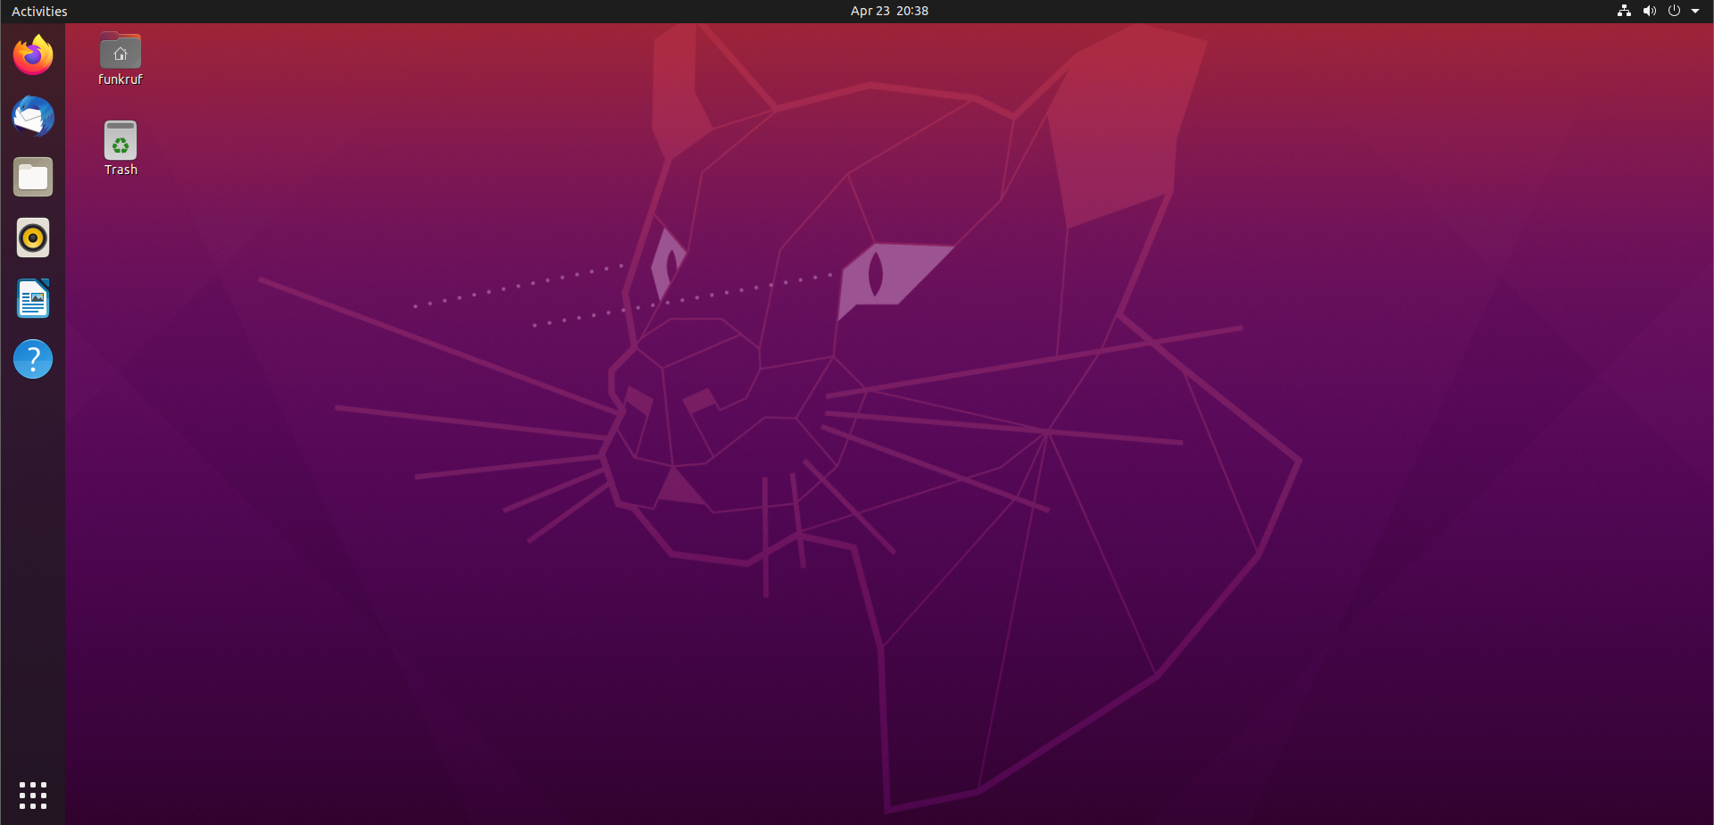This screenshot has height=825, width=1714.
Task: Select the Trash label text
Action: [120, 169]
